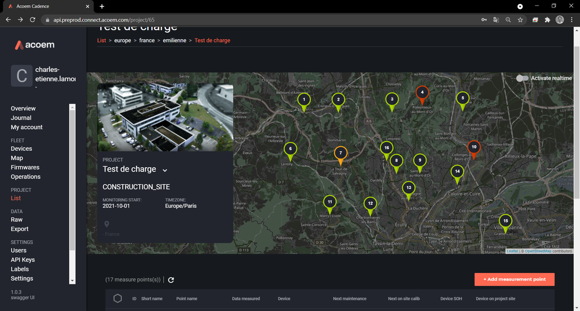Open a new browser tab
The width and height of the screenshot is (580, 311).
click(102, 6)
